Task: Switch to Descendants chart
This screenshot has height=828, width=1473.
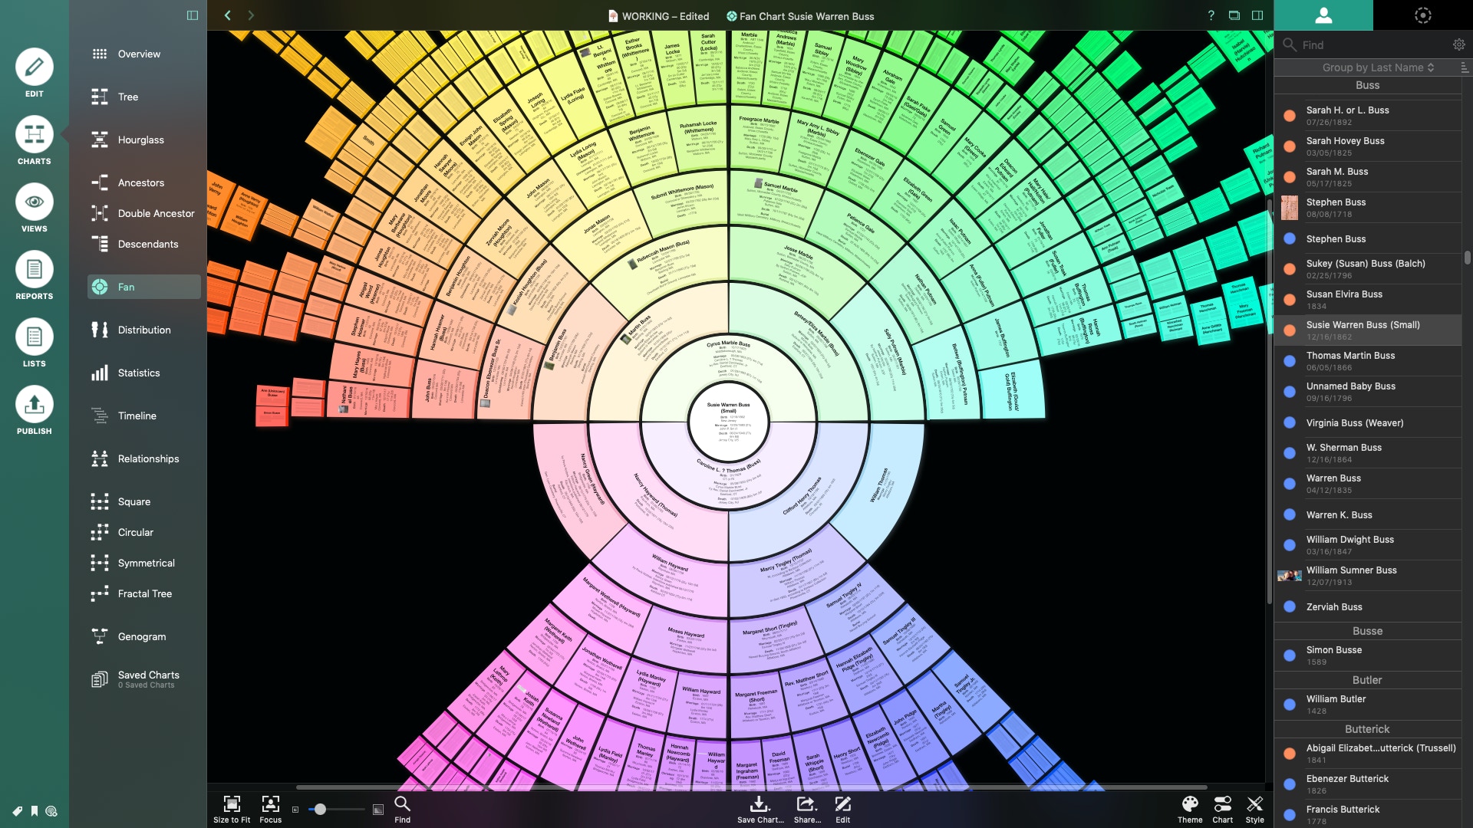Action: [x=147, y=244]
